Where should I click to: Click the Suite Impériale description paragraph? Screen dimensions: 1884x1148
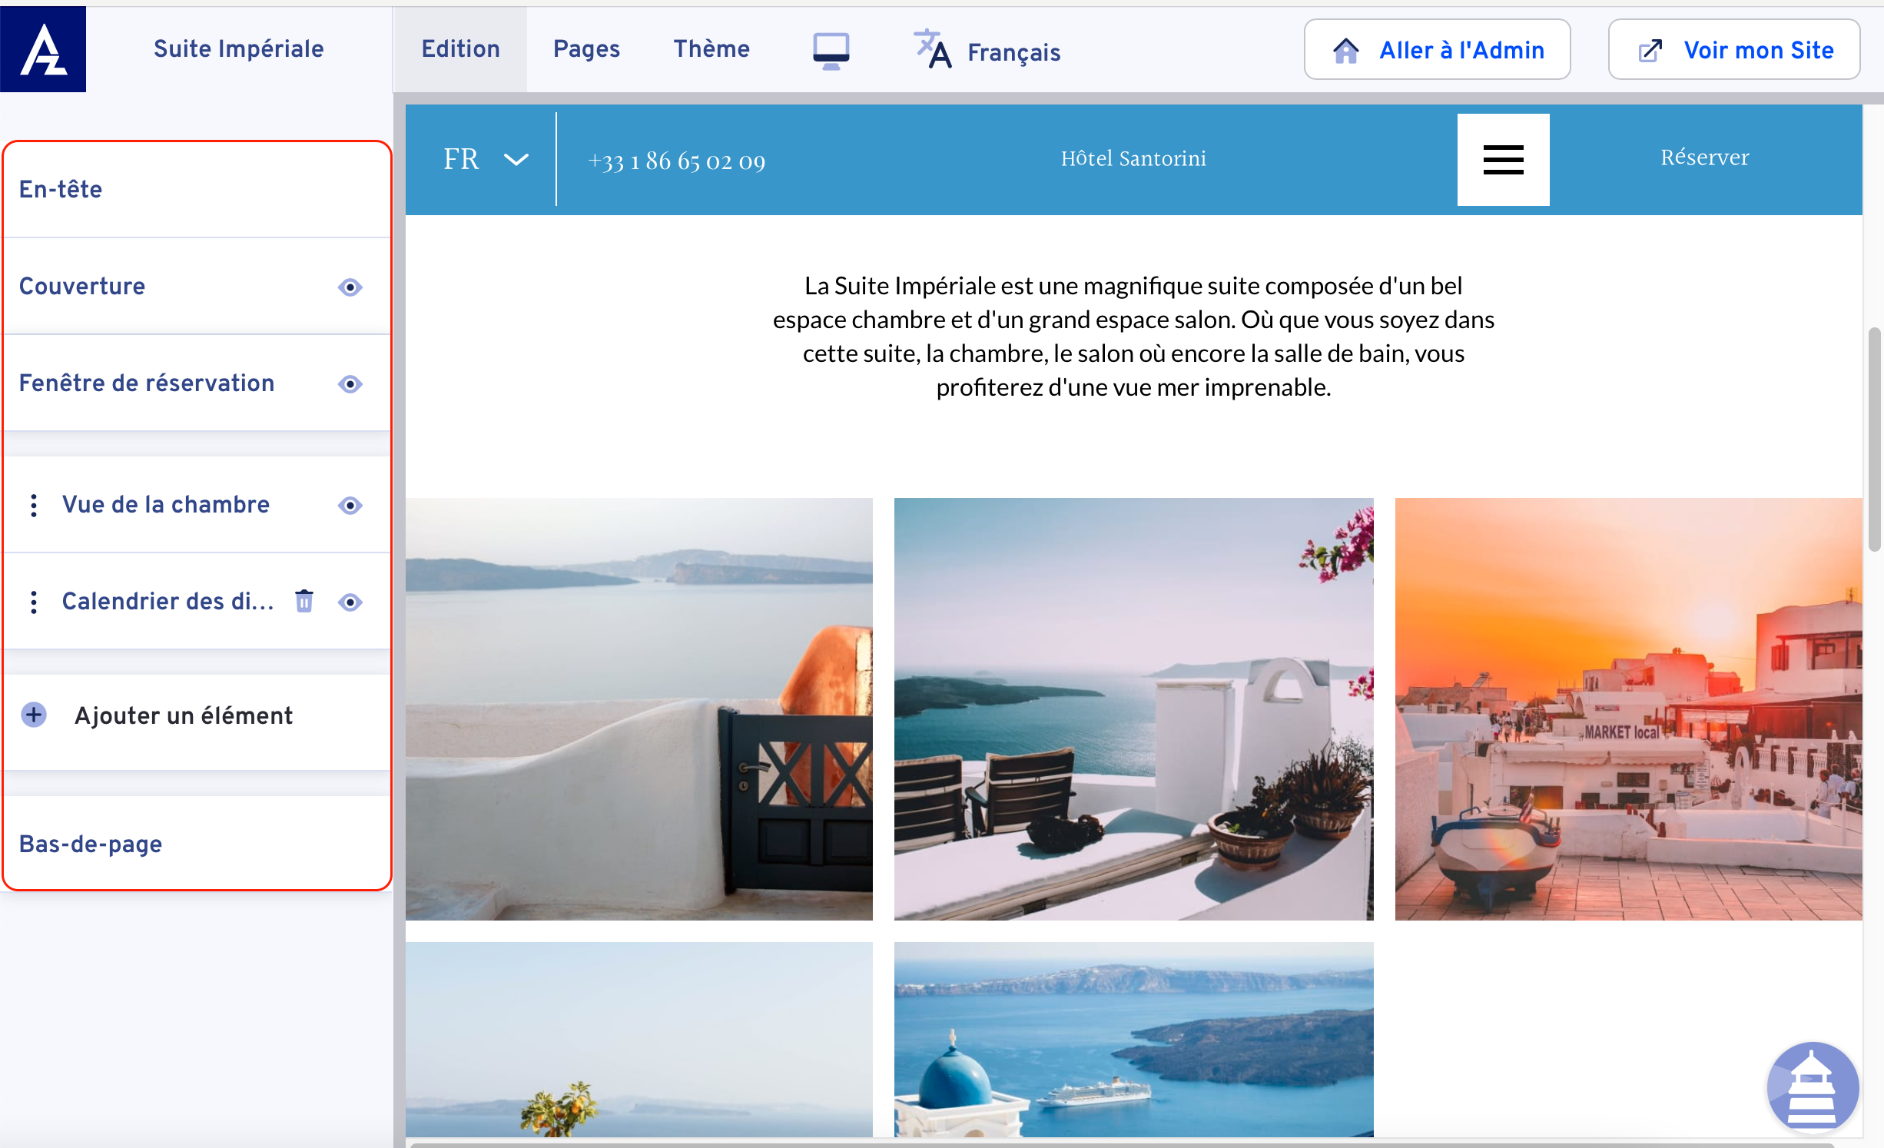coord(1133,337)
